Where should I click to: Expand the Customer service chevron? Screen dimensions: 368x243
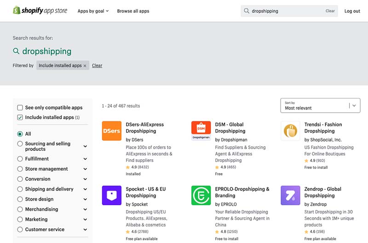click(x=85, y=230)
